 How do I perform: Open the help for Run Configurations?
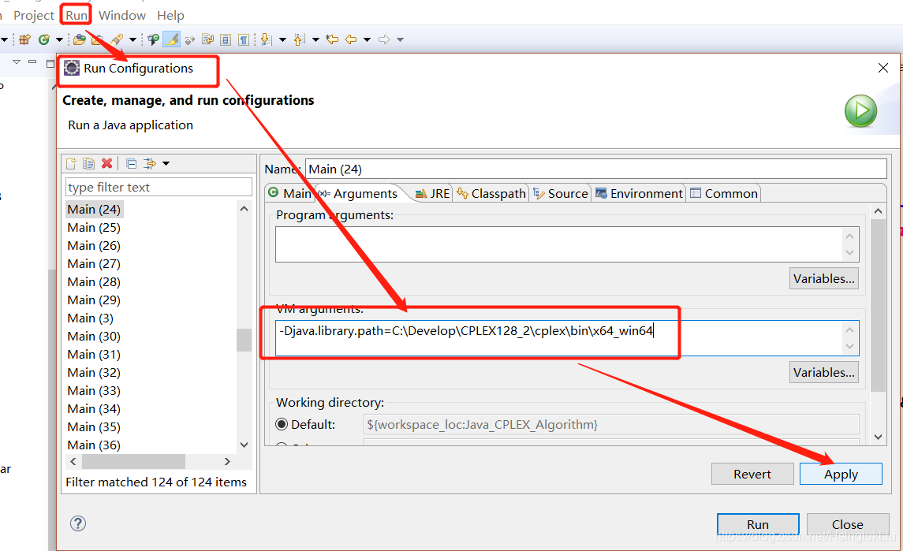77,523
